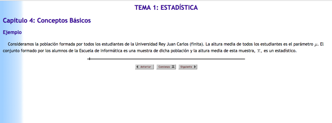Click the Capítulo 4: Conceptos Básicos heading

pos(47,20)
